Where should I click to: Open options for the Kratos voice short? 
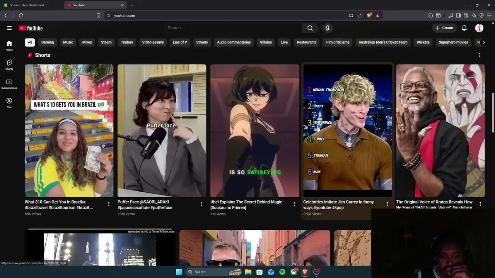[x=480, y=204]
